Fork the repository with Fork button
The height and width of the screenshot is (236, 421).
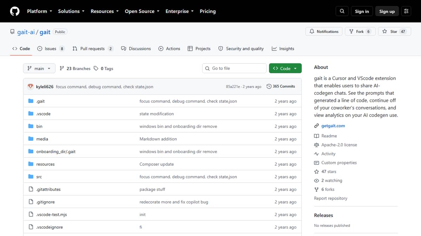click(360, 32)
